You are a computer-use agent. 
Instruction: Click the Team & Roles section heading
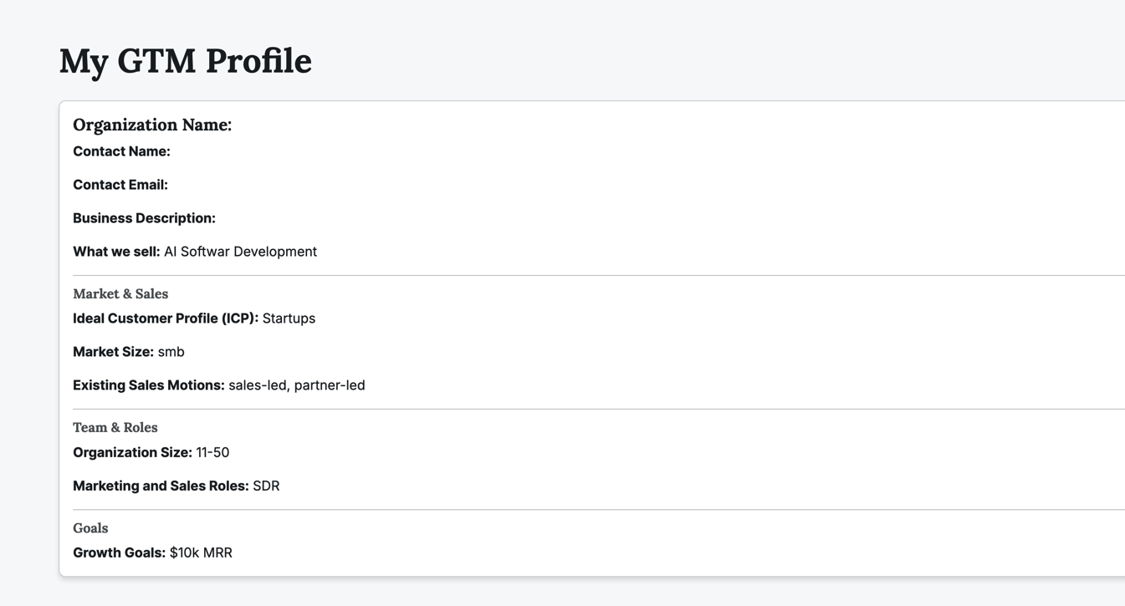[x=115, y=427]
